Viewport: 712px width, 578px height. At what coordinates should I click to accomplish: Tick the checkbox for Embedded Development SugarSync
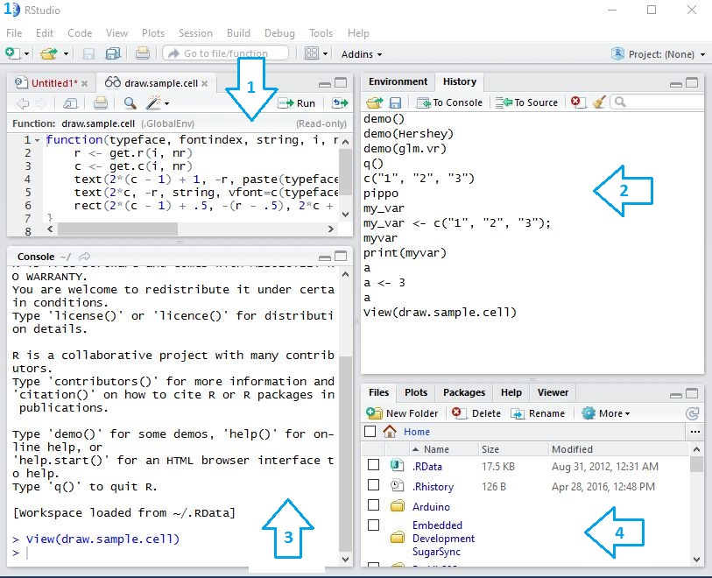373,525
